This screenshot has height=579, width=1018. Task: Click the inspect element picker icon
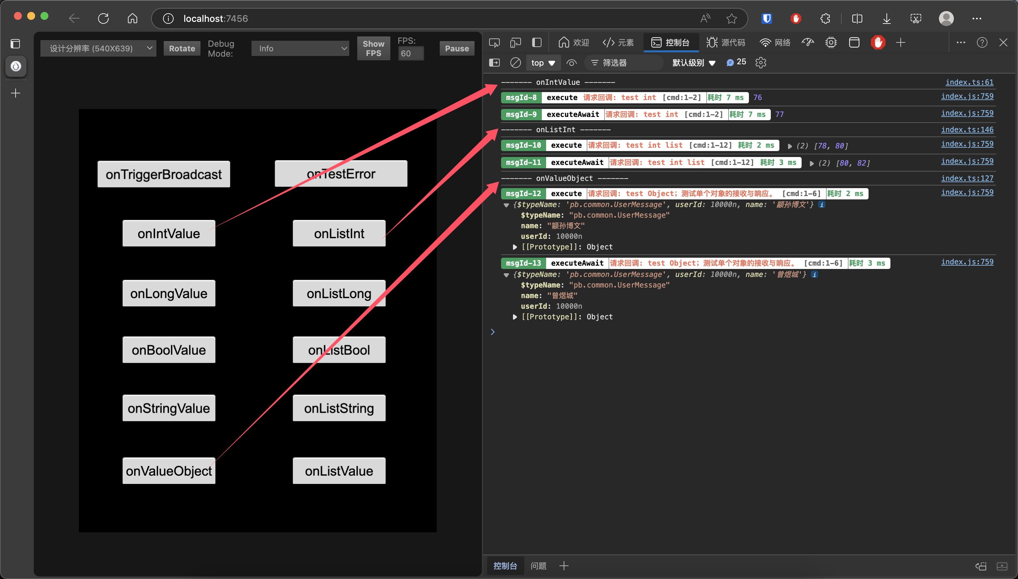tap(494, 42)
